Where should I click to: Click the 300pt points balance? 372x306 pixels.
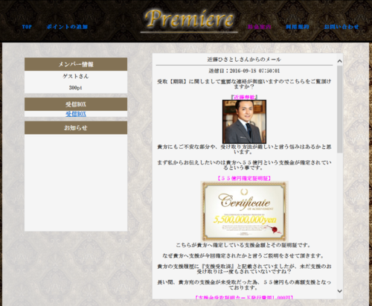[x=76, y=88]
